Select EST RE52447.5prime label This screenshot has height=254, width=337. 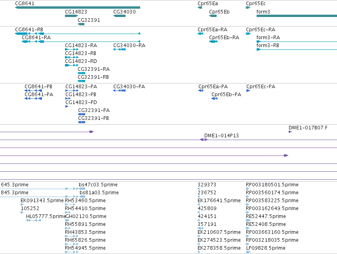coord(266,216)
